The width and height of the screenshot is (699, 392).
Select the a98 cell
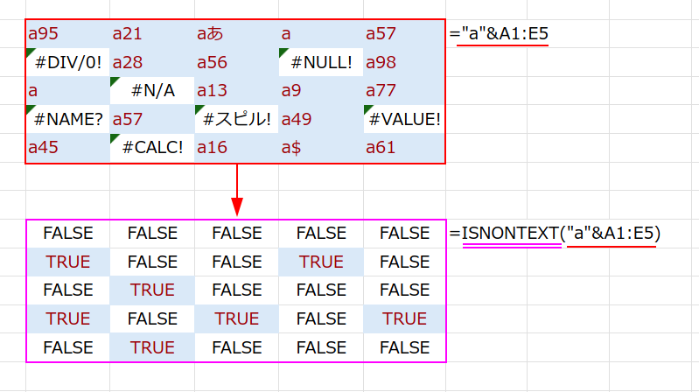pos(404,62)
